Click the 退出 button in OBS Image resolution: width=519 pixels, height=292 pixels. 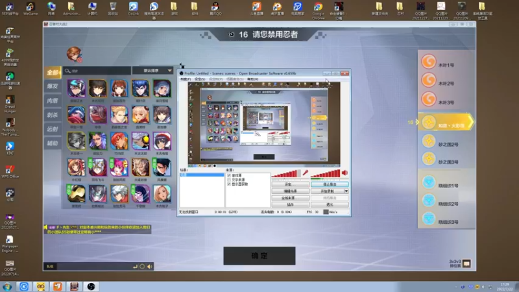(x=330, y=204)
